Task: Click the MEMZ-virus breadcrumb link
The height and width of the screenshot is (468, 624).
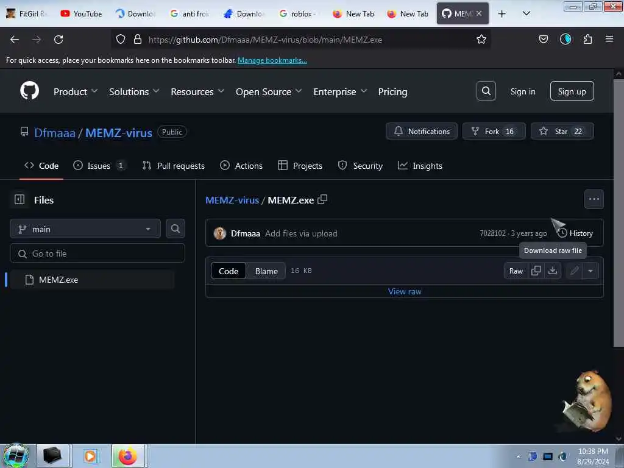Action: [x=232, y=200]
